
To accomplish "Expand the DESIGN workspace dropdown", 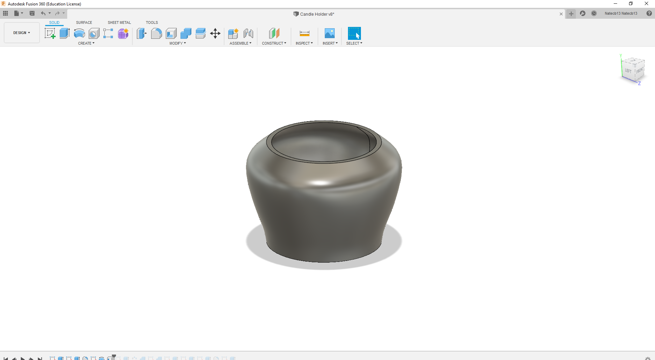I will point(22,33).
